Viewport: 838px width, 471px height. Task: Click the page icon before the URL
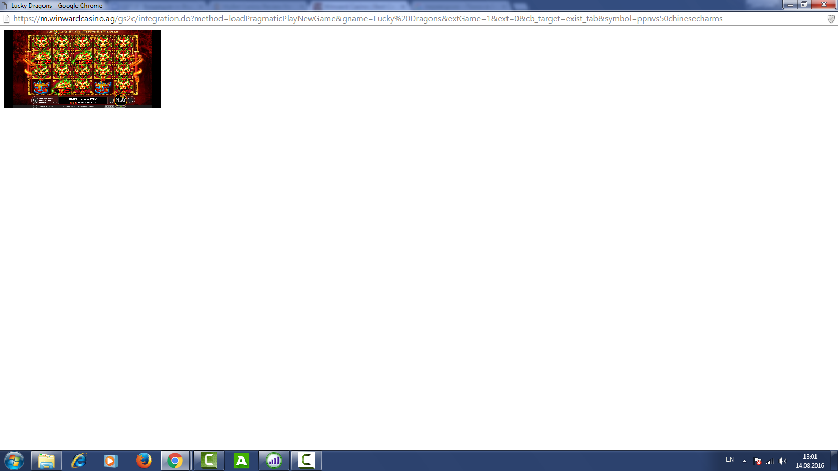(x=7, y=19)
